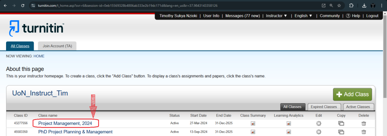This screenshot has height=136, width=387.
Task: Click the HOME breadcrumb link
Action: click(x=39, y=56)
